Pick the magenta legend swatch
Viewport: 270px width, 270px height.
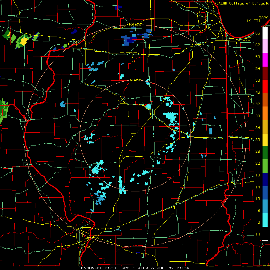tap(265, 60)
